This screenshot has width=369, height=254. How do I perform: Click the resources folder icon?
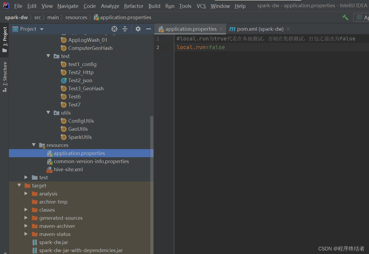(x=42, y=145)
